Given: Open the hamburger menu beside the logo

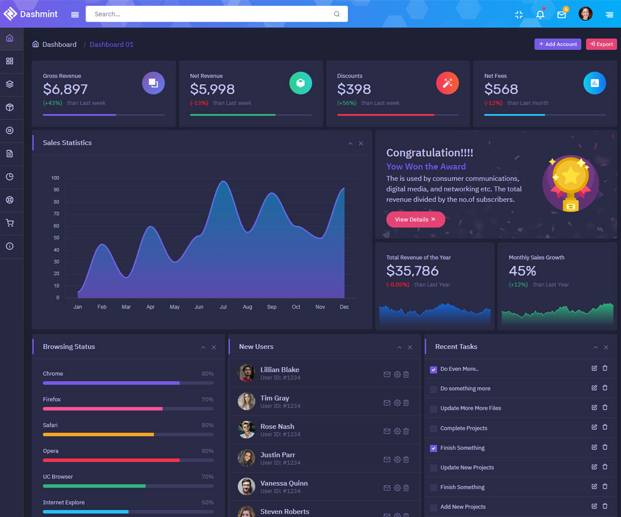Looking at the screenshot, I should [75, 14].
